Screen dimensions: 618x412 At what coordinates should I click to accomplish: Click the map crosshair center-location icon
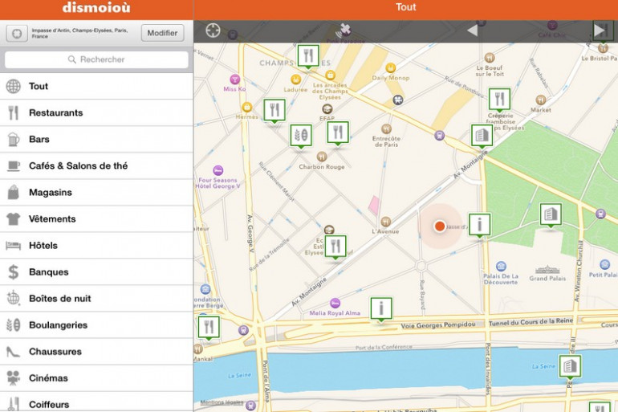[213, 31]
